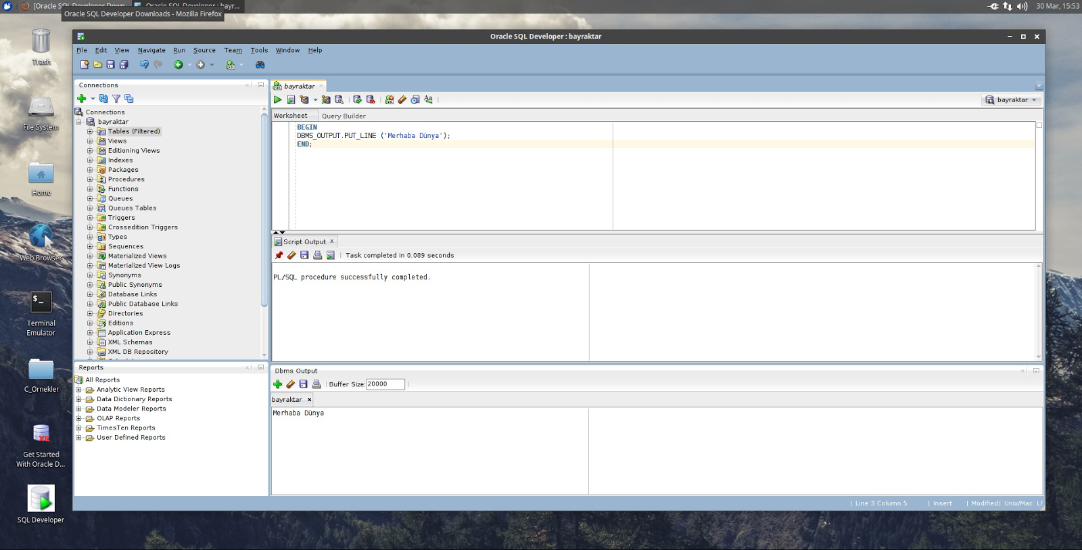Select Tables (Filtered) in the connections tree
This screenshot has width=1082, height=550.
coord(134,131)
